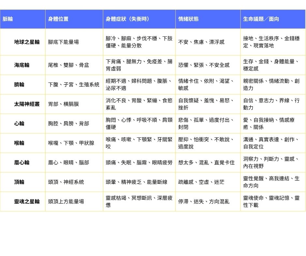The image size is (306, 256).
Task: Select the 生命議題／面向 header cell
Action: pos(261,19)
